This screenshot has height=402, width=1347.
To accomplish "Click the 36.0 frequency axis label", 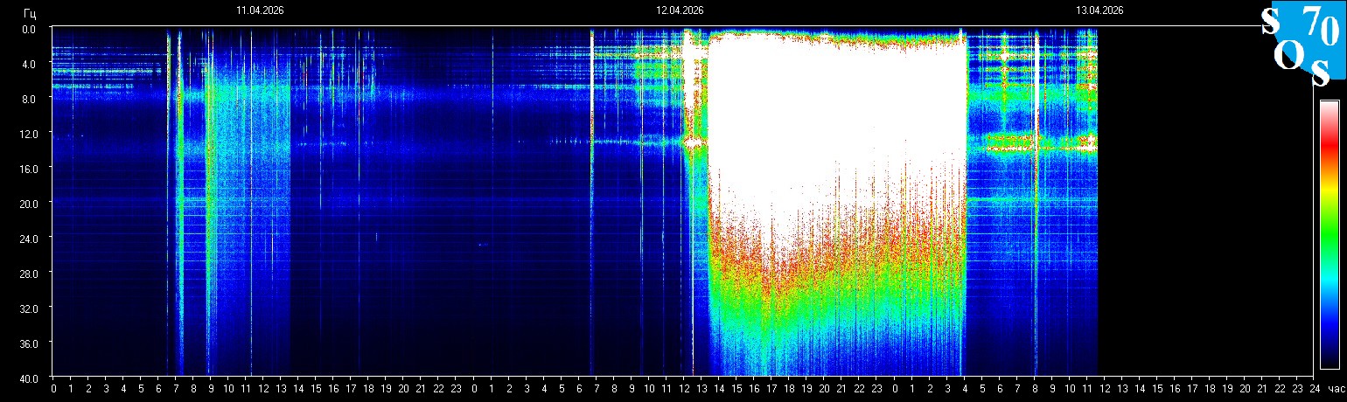I will coord(29,343).
